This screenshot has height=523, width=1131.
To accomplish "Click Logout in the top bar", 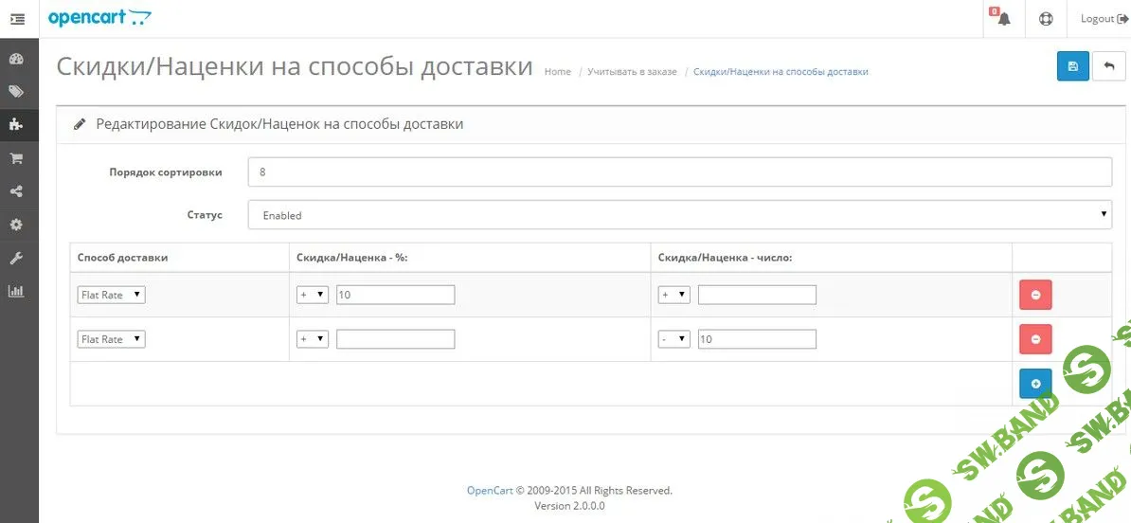I will coord(1103,19).
